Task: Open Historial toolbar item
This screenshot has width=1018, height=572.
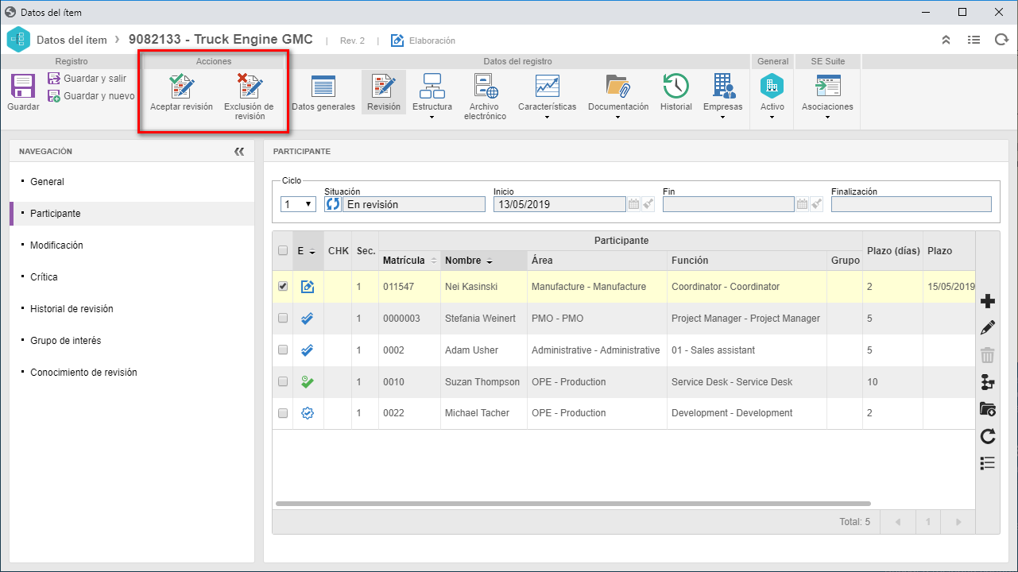Action: tap(676, 93)
